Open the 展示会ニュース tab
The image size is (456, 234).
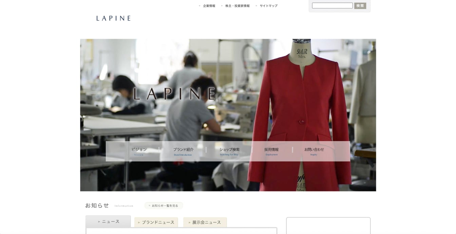pyautogui.click(x=205, y=222)
